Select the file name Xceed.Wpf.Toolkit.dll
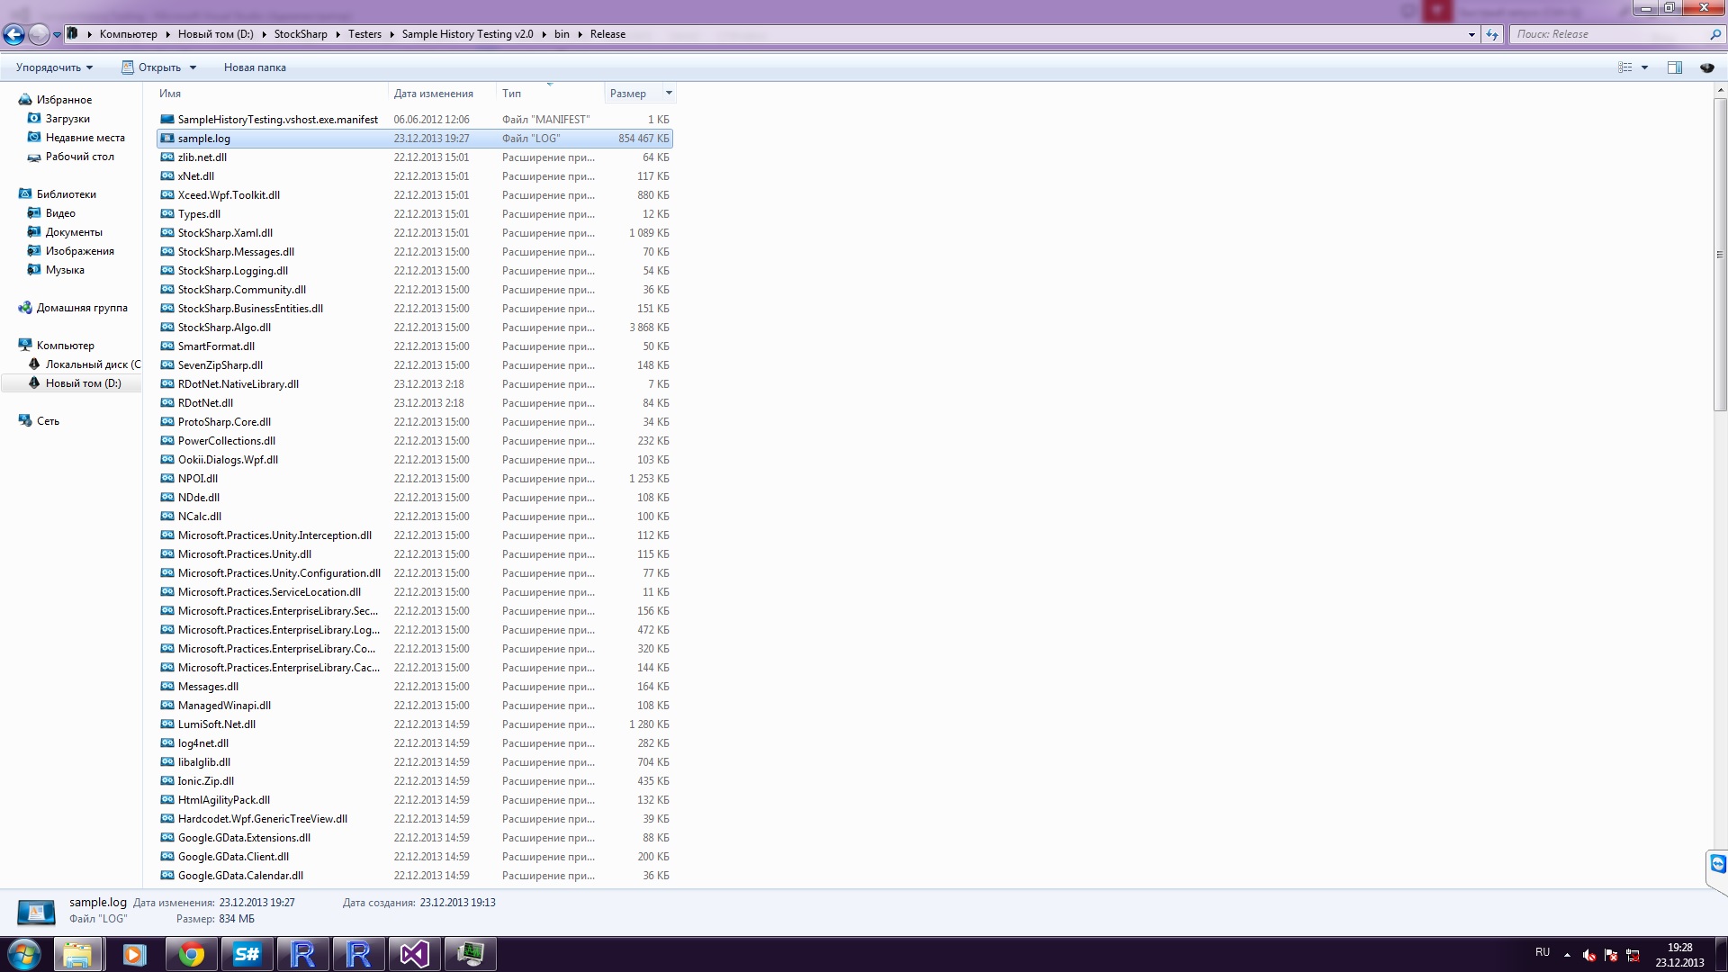 [x=229, y=195]
